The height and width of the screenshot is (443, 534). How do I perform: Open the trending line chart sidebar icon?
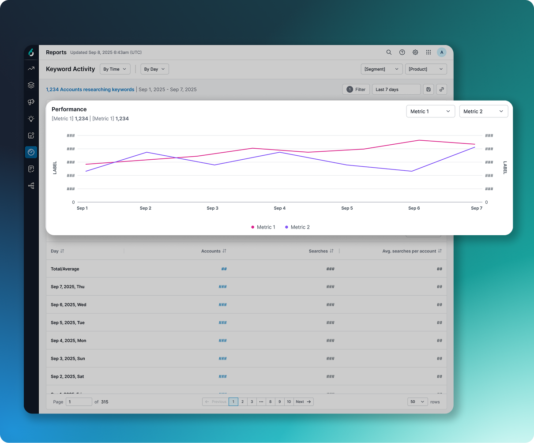click(31, 68)
